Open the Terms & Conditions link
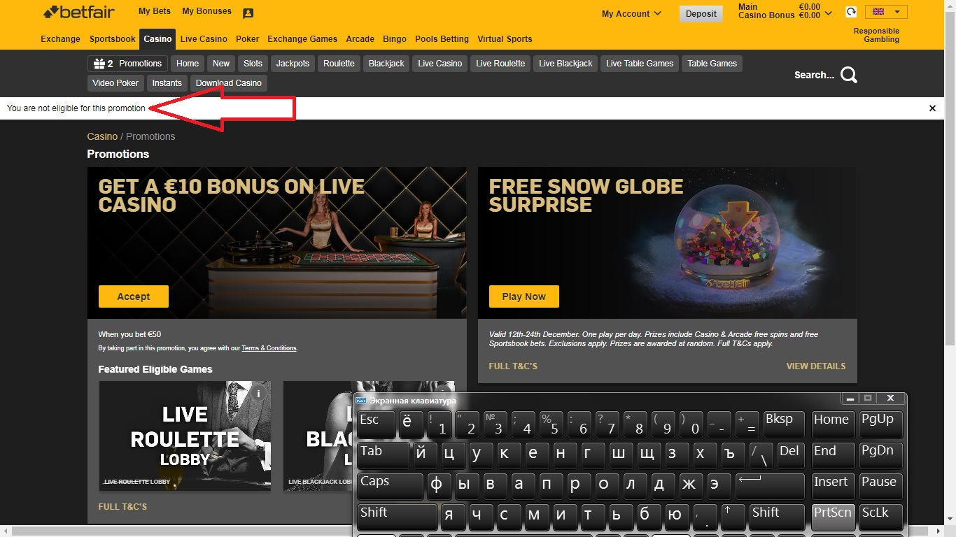 click(x=269, y=348)
